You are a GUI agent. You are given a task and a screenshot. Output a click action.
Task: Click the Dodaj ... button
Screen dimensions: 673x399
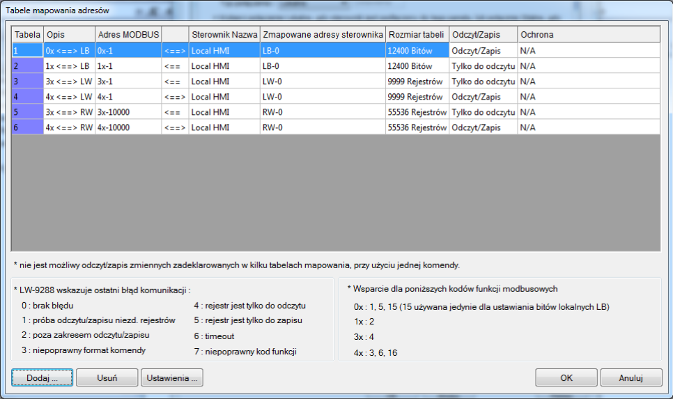(x=42, y=377)
